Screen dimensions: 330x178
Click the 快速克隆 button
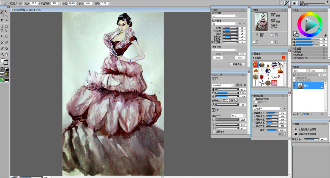coord(237,64)
